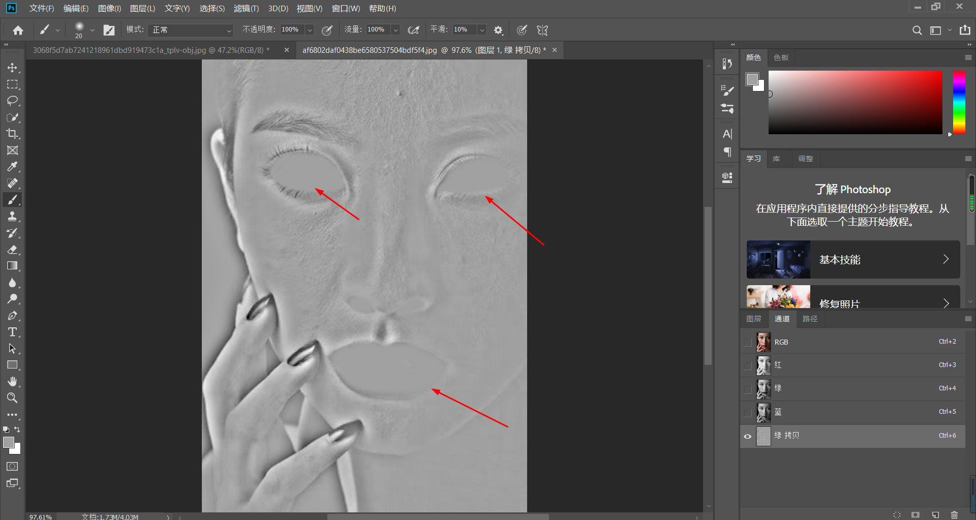Screen dimensions: 976x520
Task: Select the Rectangular Marquee tool
Action: 12,84
